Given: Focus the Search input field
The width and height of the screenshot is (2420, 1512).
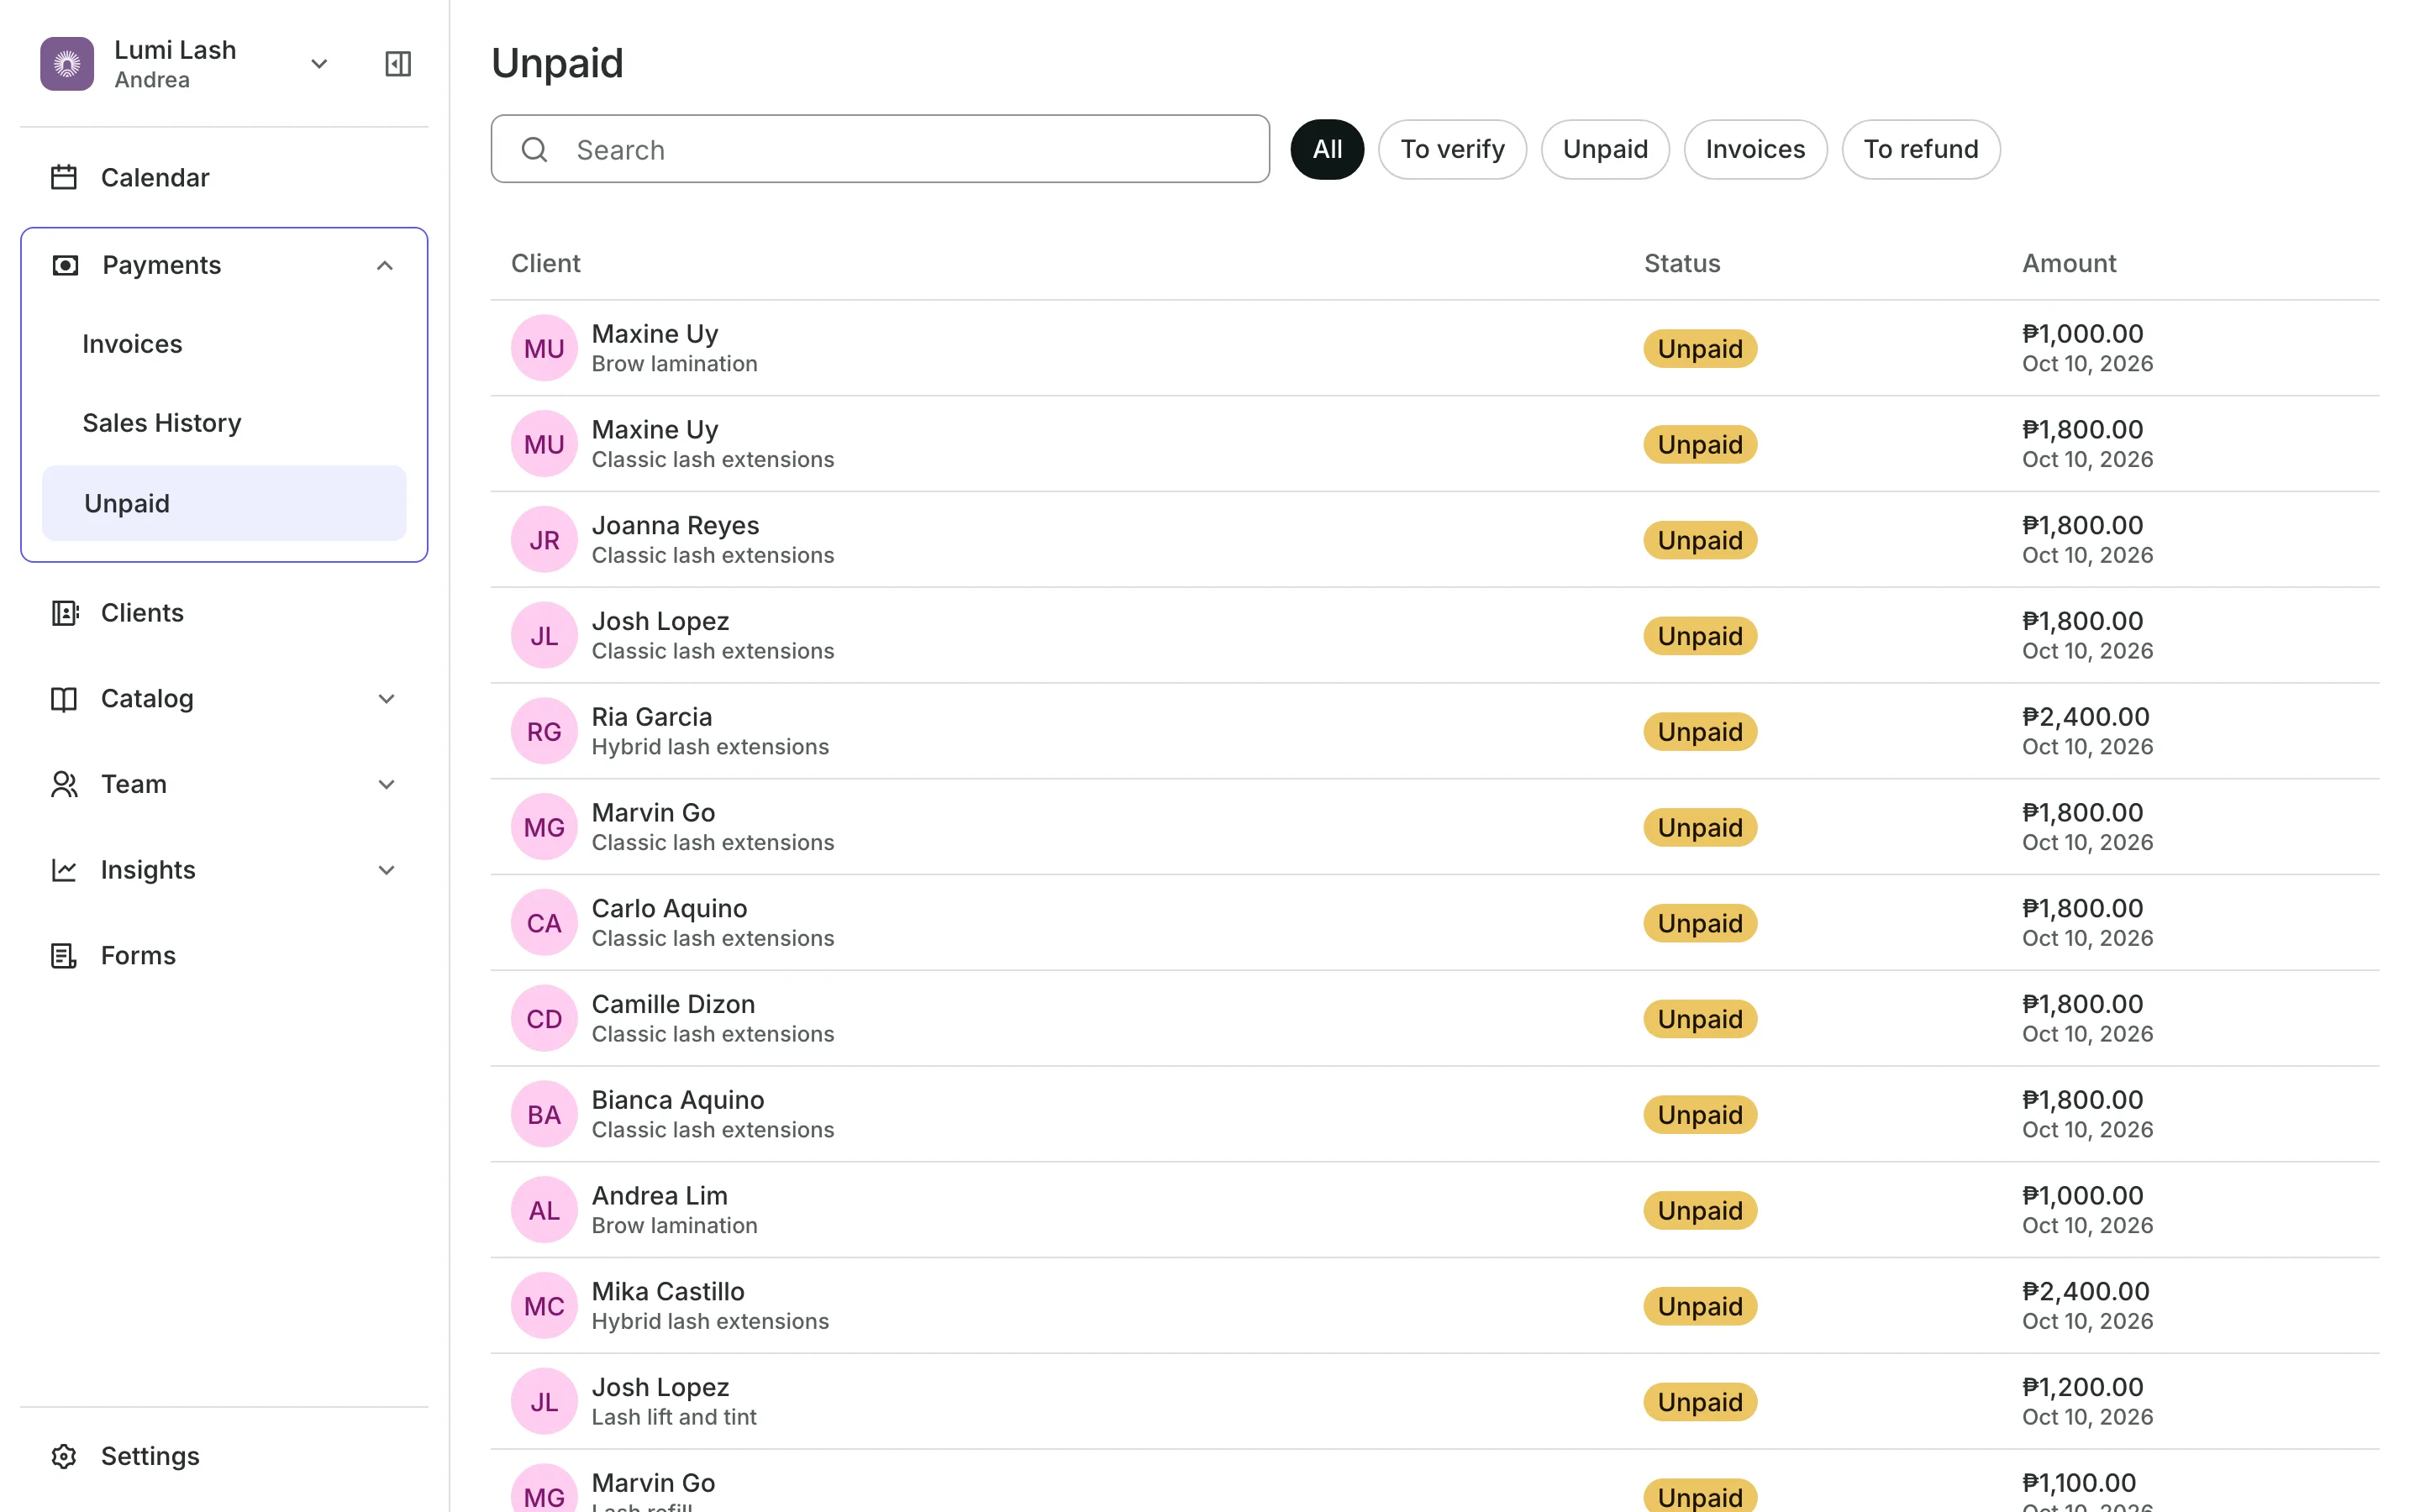Looking at the screenshot, I should pyautogui.click(x=880, y=149).
